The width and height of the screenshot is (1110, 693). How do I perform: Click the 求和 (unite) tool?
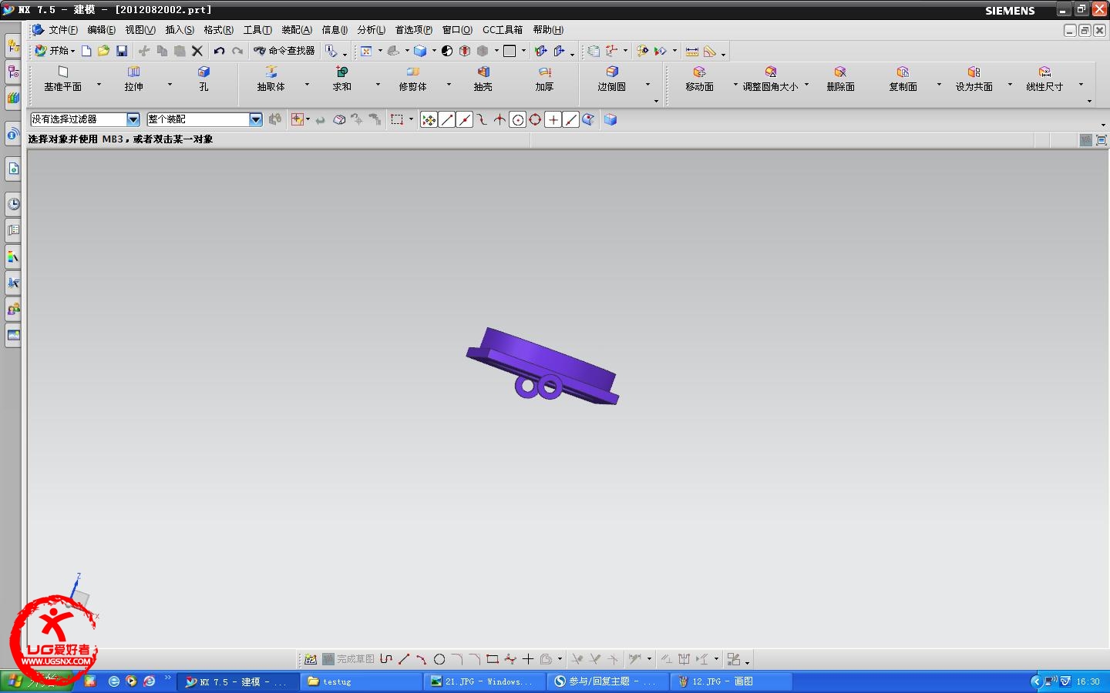(341, 79)
